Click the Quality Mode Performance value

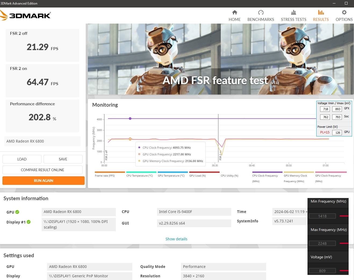click(x=223, y=267)
